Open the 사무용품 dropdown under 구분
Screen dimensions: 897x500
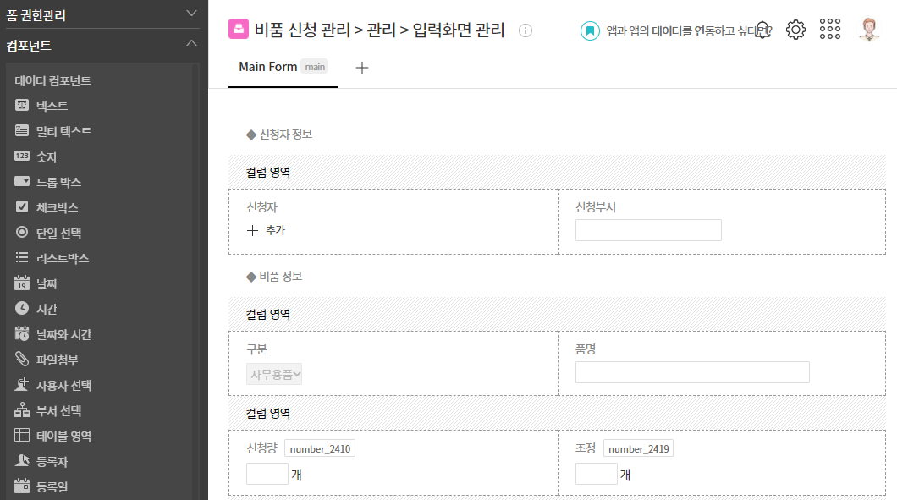(274, 374)
